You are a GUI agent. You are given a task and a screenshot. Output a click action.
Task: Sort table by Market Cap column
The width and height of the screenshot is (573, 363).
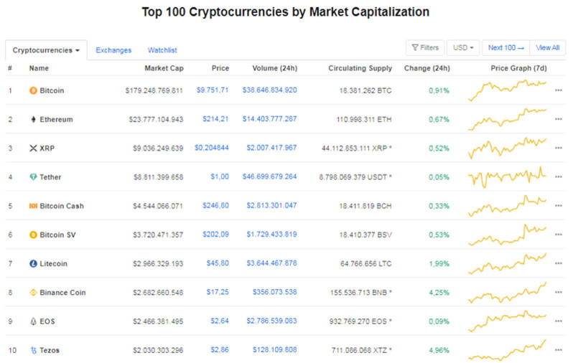point(165,68)
